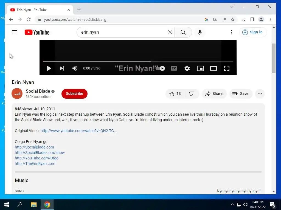281x210 pixels.
Task: Open Windows taskbar search
Action: (x=20, y=205)
